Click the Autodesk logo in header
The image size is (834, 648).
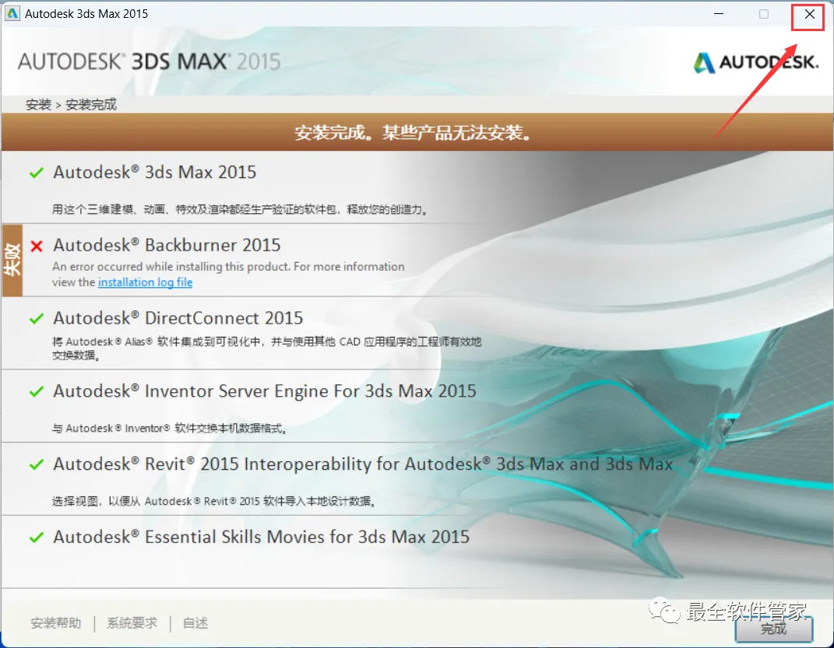(756, 63)
